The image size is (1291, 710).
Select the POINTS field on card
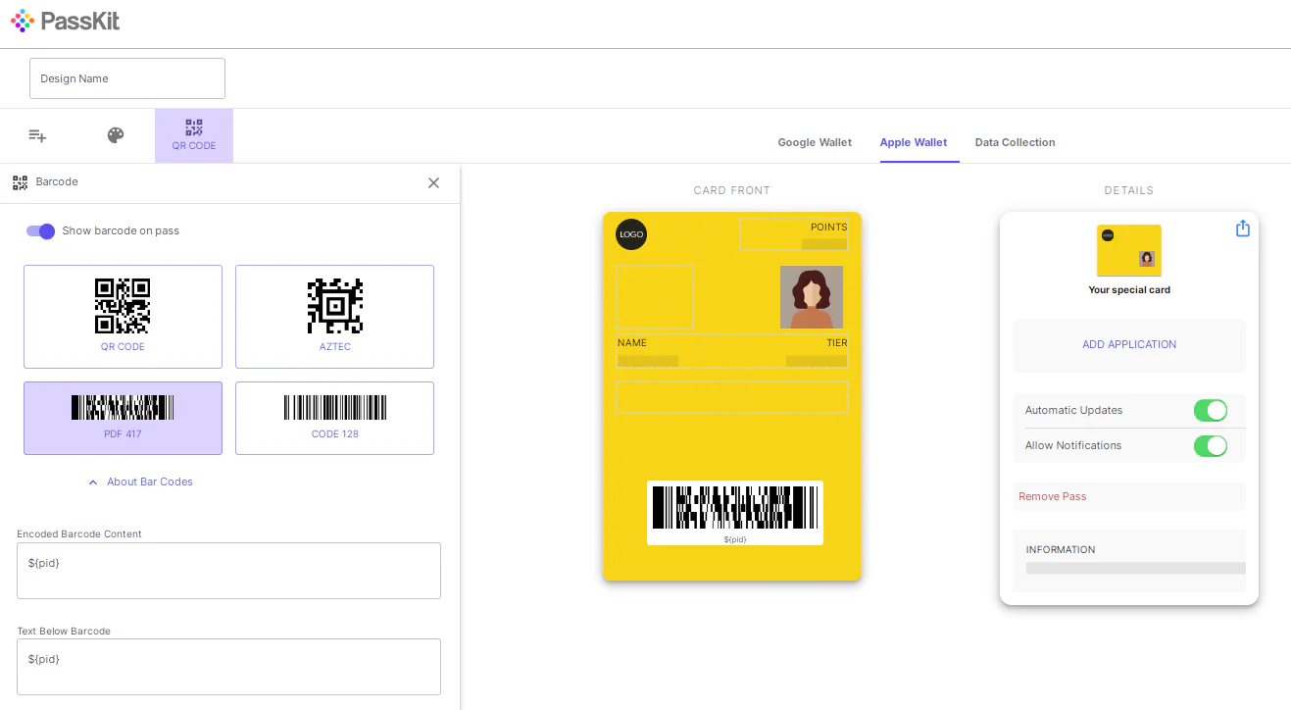[793, 234]
